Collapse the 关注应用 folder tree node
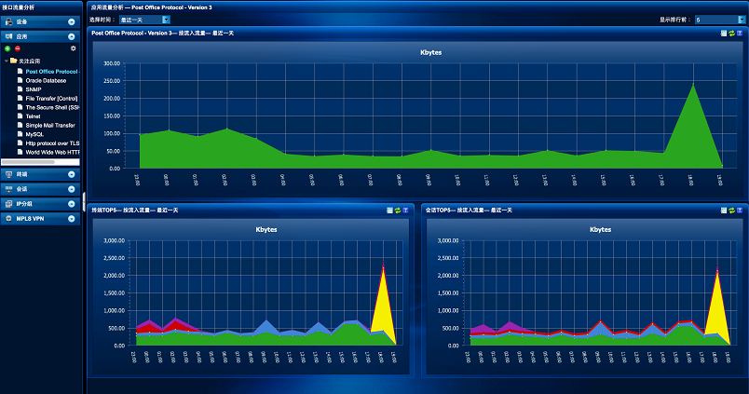This screenshot has height=394, width=749. click(x=6, y=61)
